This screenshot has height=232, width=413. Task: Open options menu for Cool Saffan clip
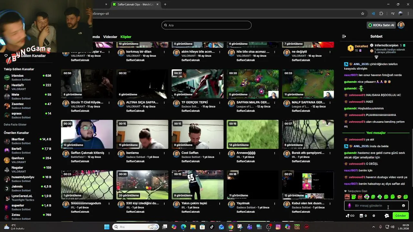219,153
